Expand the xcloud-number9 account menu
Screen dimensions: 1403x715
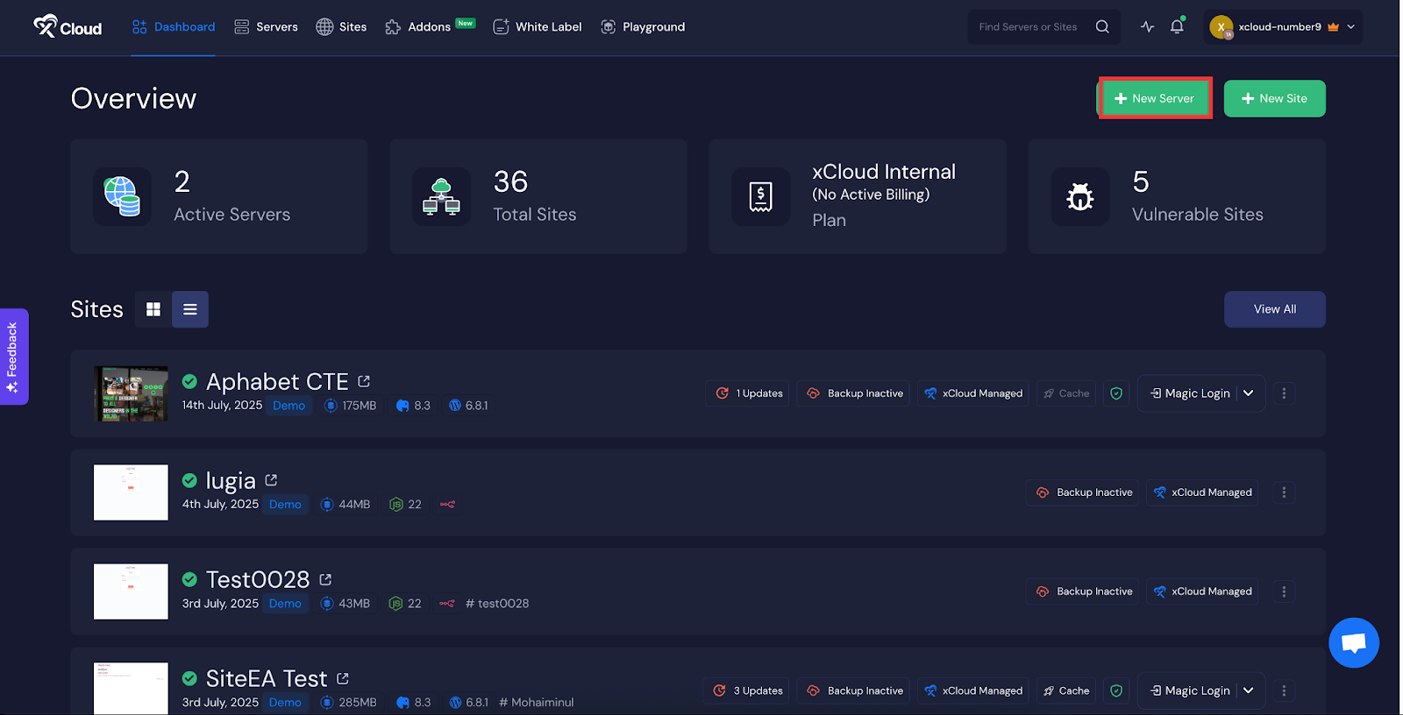coord(1351,27)
